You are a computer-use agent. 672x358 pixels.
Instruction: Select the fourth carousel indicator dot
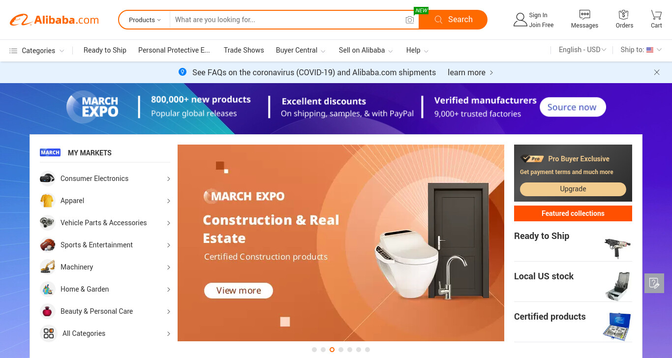tap(341, 350)
